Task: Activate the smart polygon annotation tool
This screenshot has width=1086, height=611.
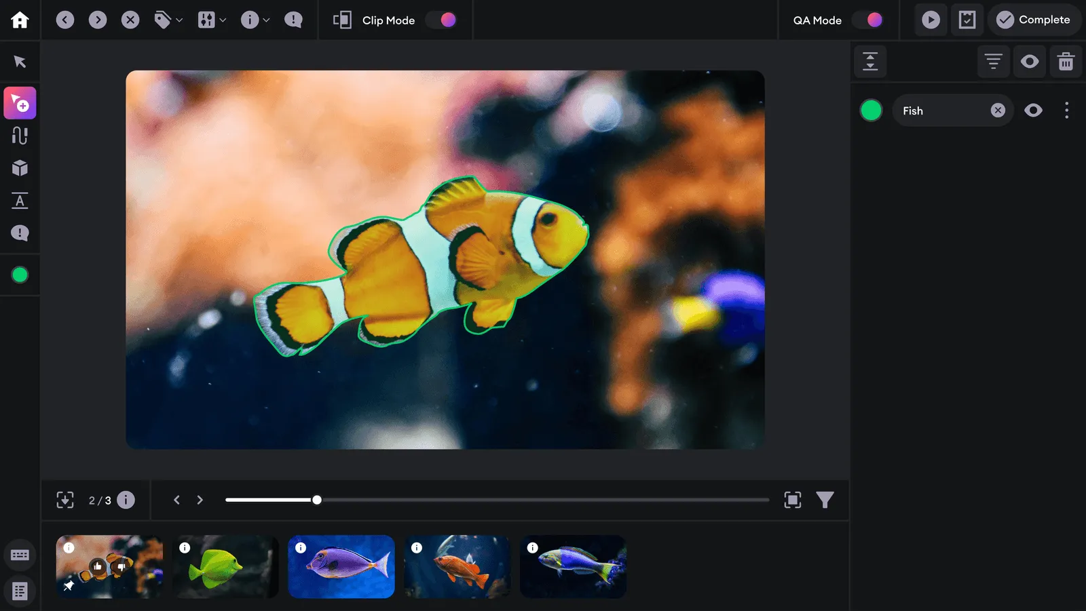Action: (20, 103)
